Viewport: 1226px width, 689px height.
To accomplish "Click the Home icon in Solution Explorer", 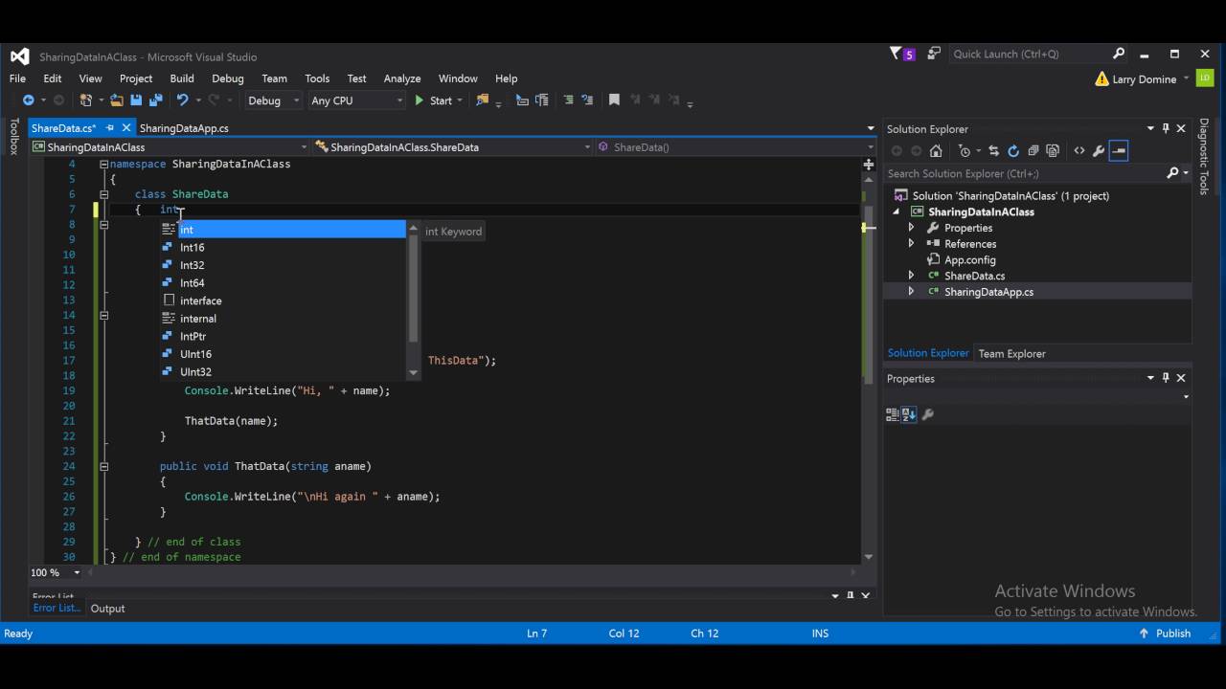I will (x=936, y=150).
